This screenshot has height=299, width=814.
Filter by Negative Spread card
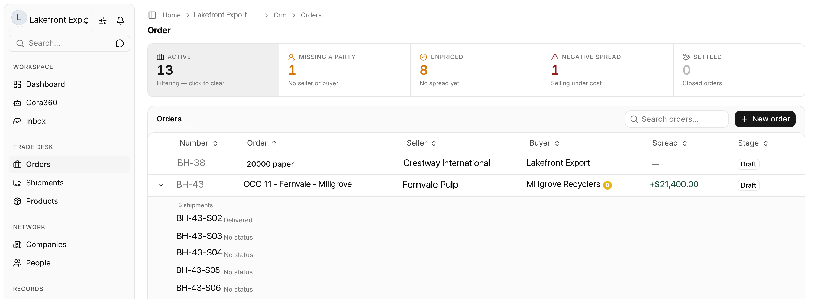608,70
